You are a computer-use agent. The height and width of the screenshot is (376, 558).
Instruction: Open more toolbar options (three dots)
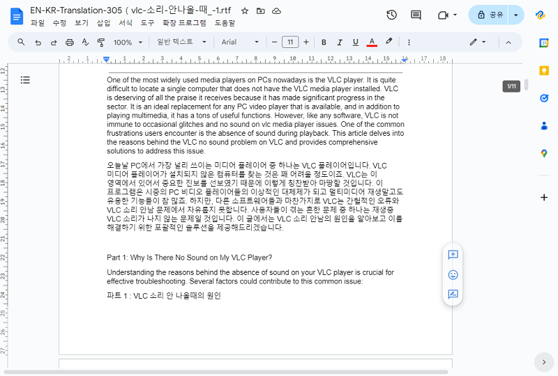pos(409,42)
